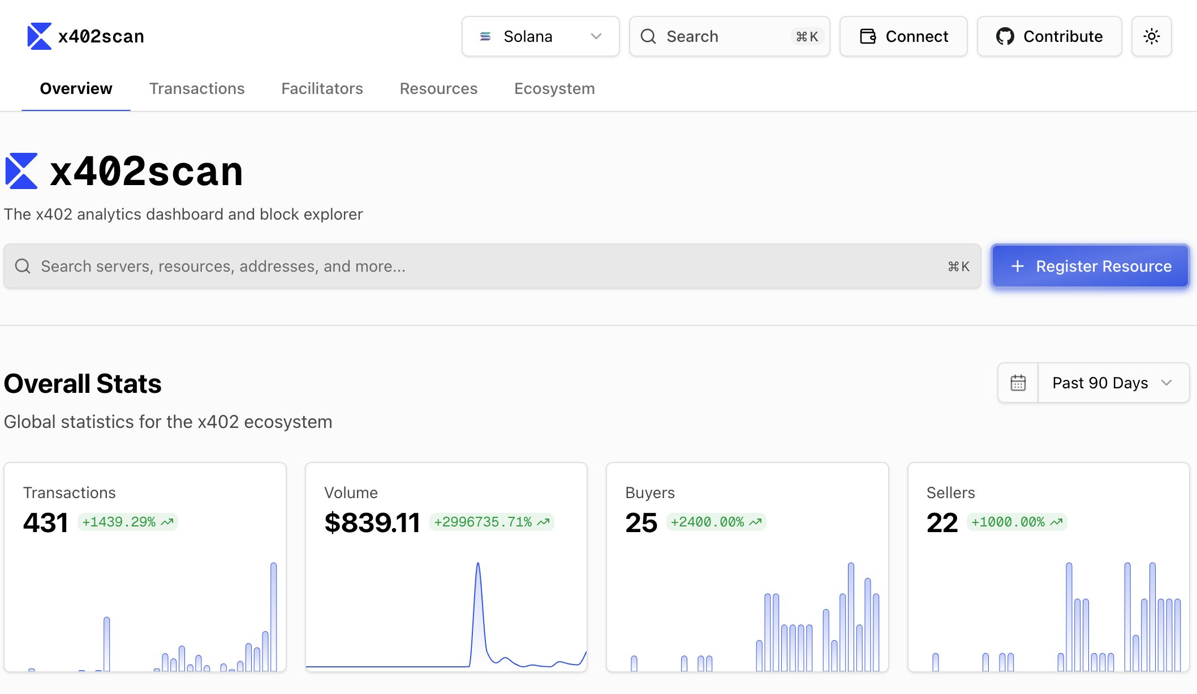Click the plus icon on Register Resource
1197x694 pixels.
(1017, 266)
